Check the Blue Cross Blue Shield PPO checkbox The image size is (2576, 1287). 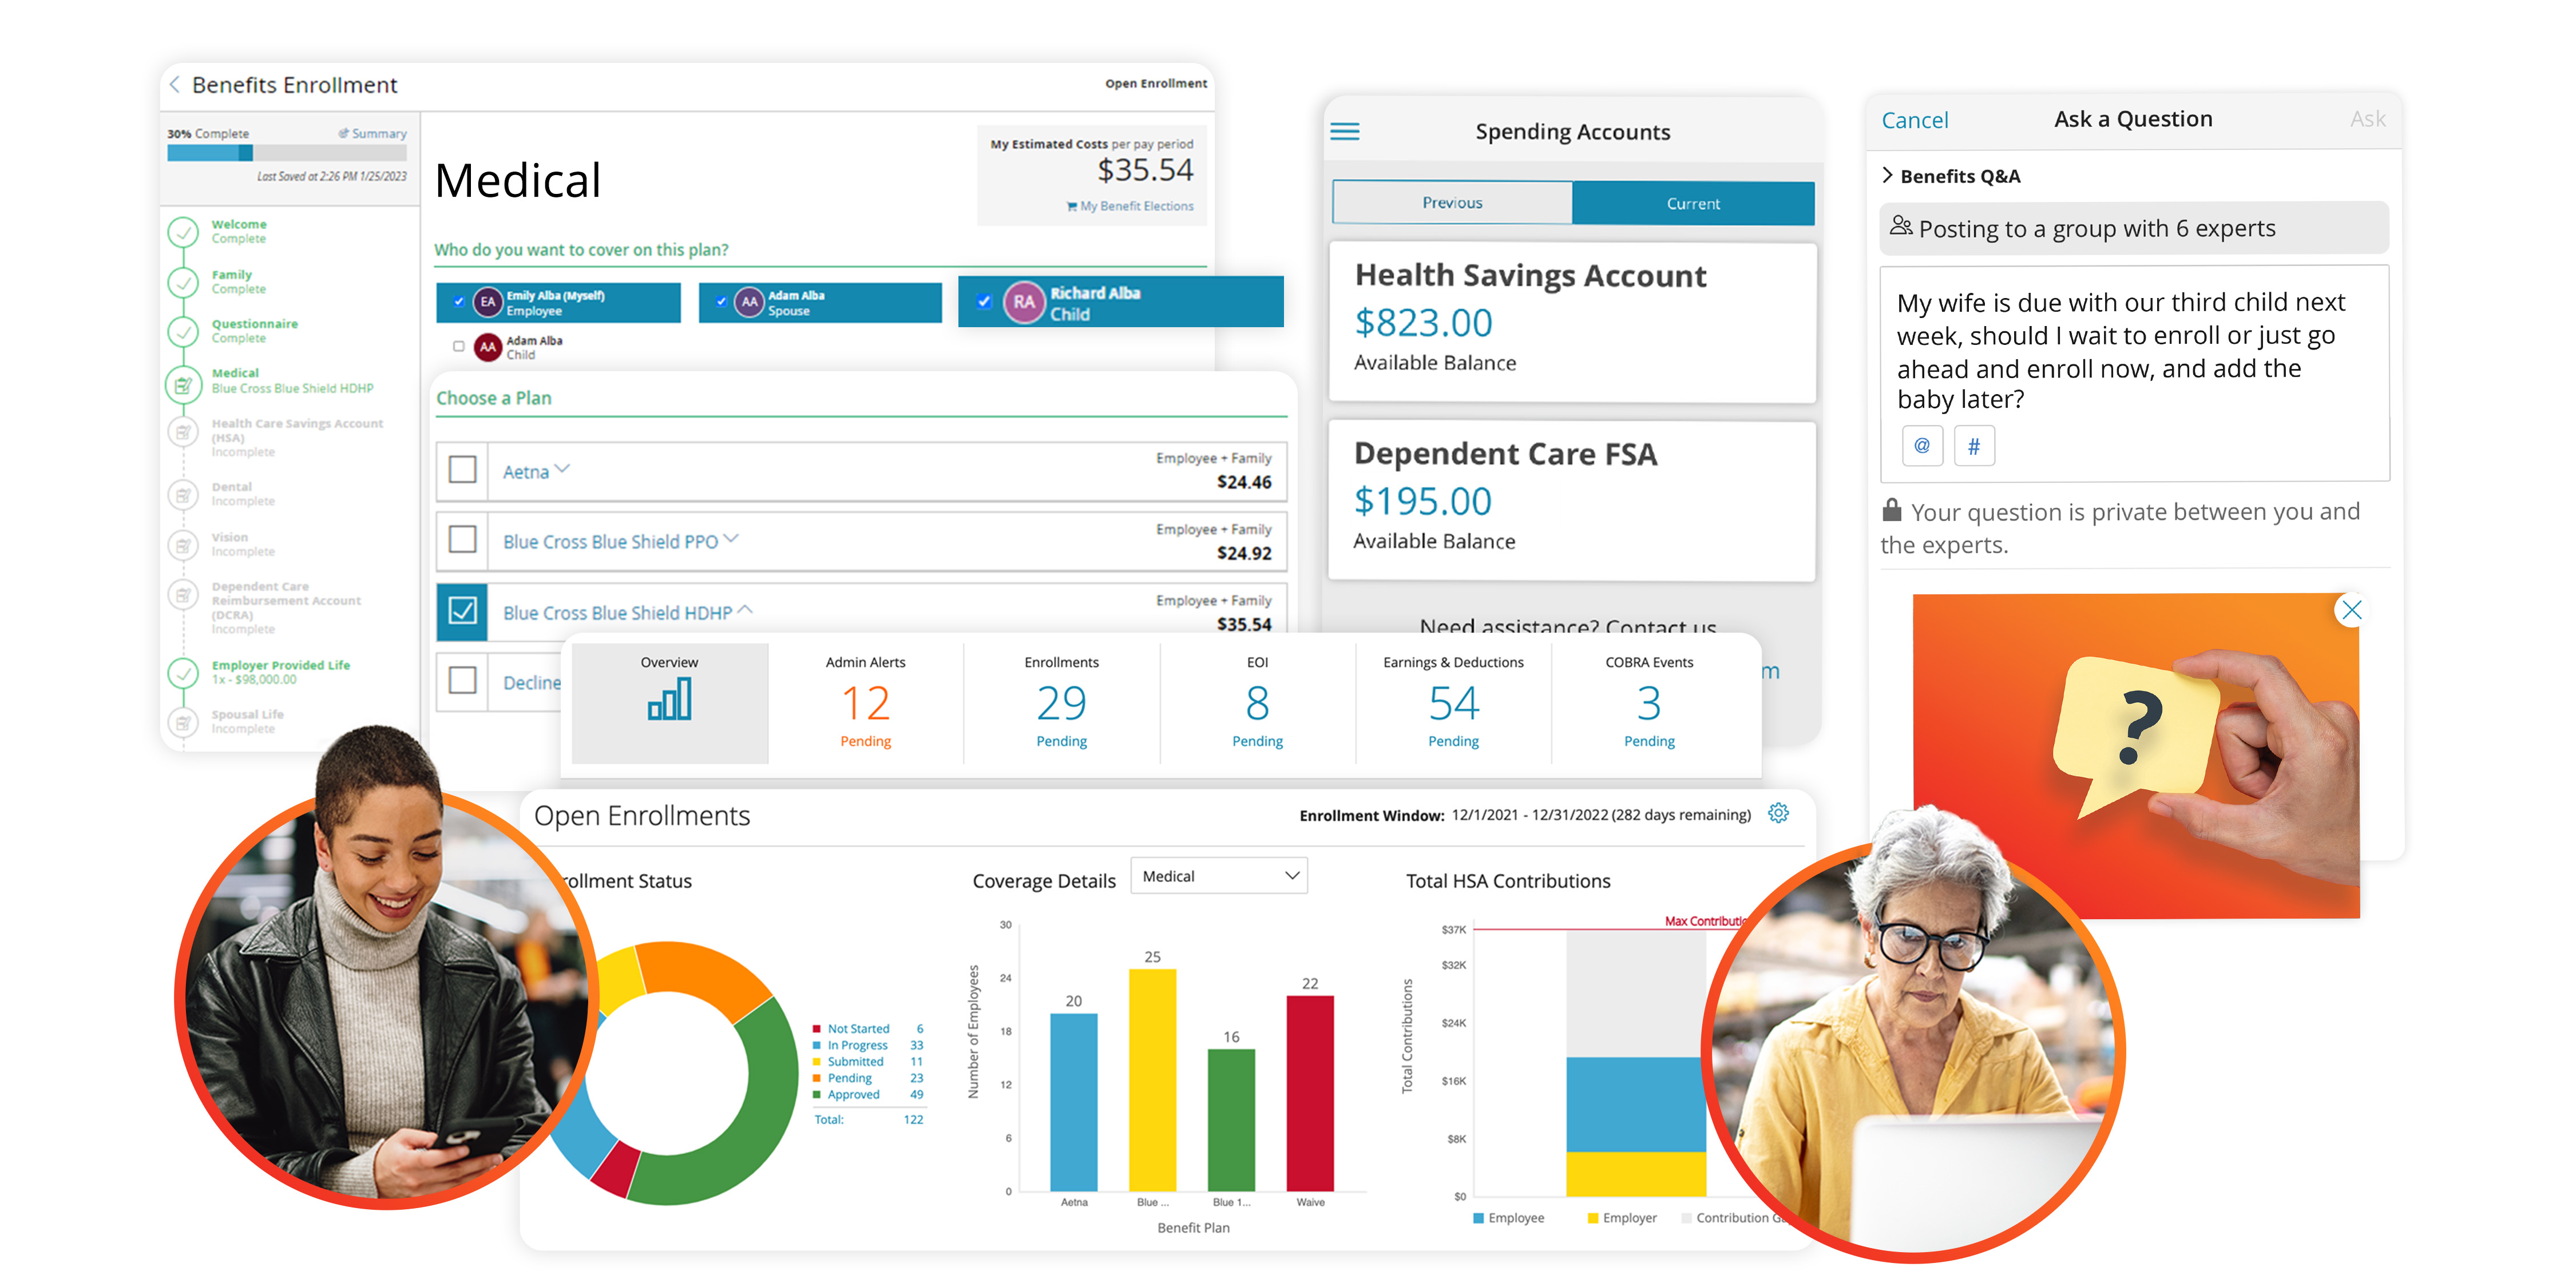coord(462,540)
